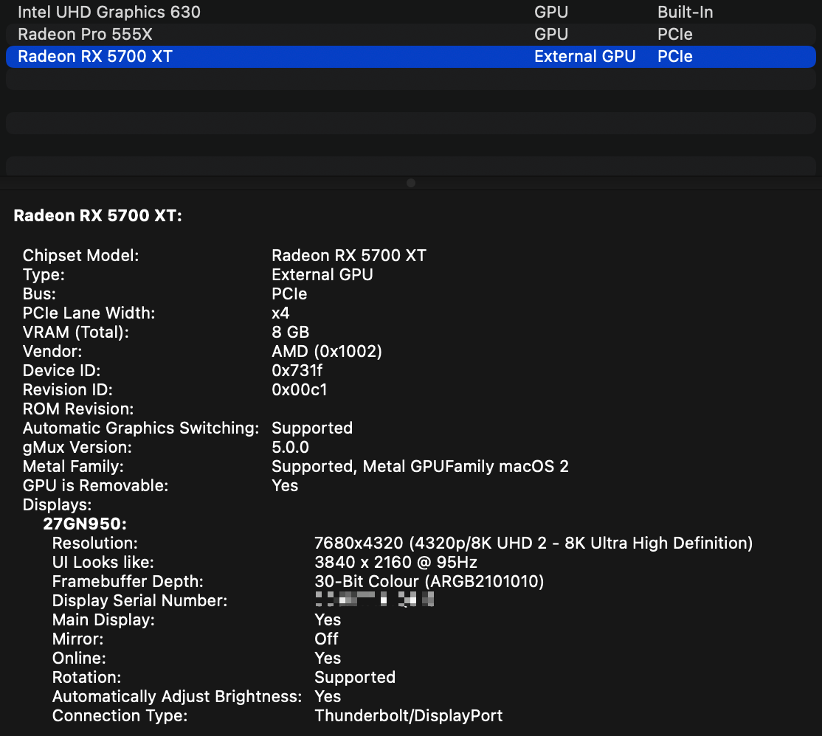Click the 30-Bit Colour (ARGB2101010) value
Viewport: 822px width, 736px height.
(429, 581)
